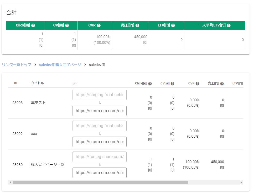
Task: Click help icon beside LTV[円] in green header
Action: [173, 25]
